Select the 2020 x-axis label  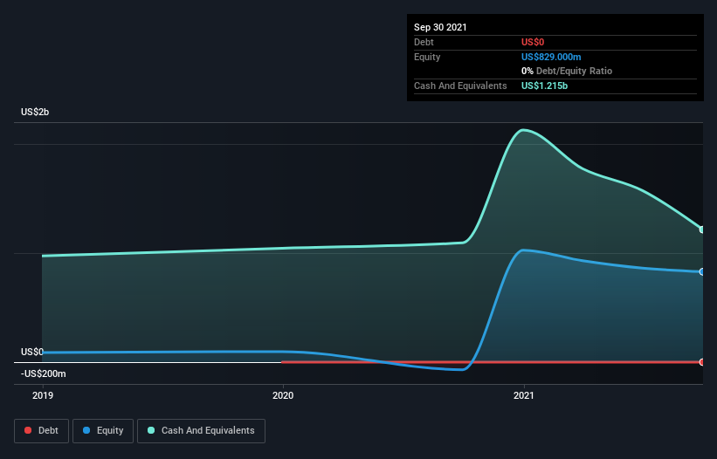pyautogui.click(x=283, y=395)
